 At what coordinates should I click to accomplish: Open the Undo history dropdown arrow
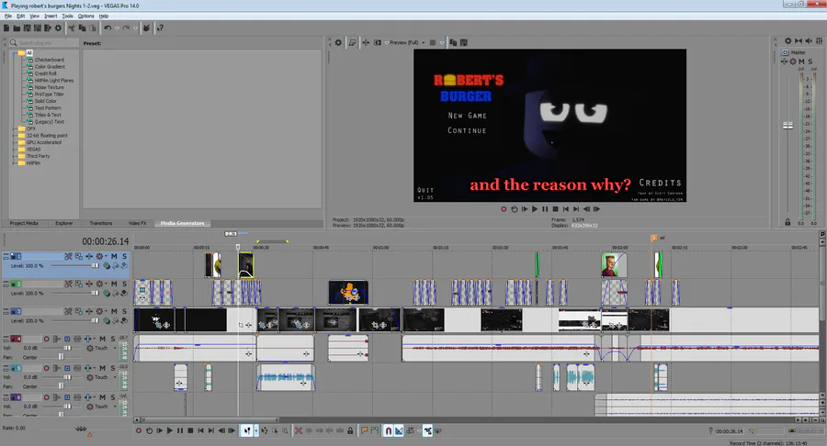click(x=117, y=28)
